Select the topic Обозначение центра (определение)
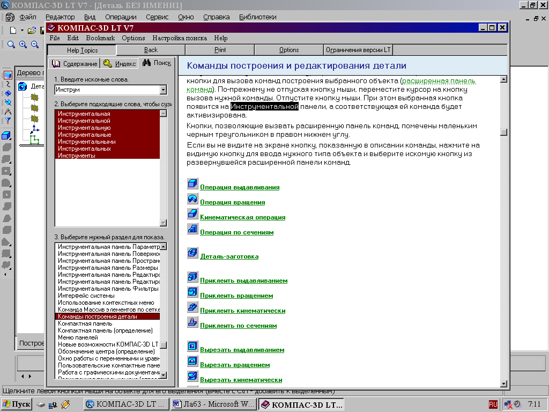Screen dimensions: 549x412 coord(107,351)
